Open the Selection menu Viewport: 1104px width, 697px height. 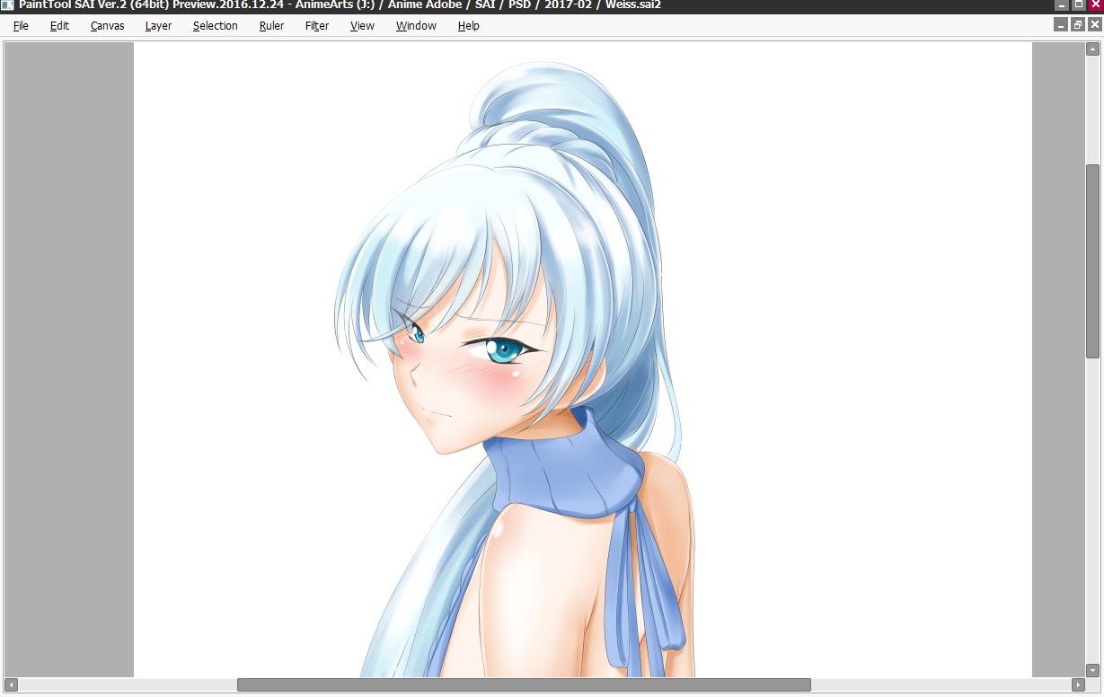pos(215,25)
